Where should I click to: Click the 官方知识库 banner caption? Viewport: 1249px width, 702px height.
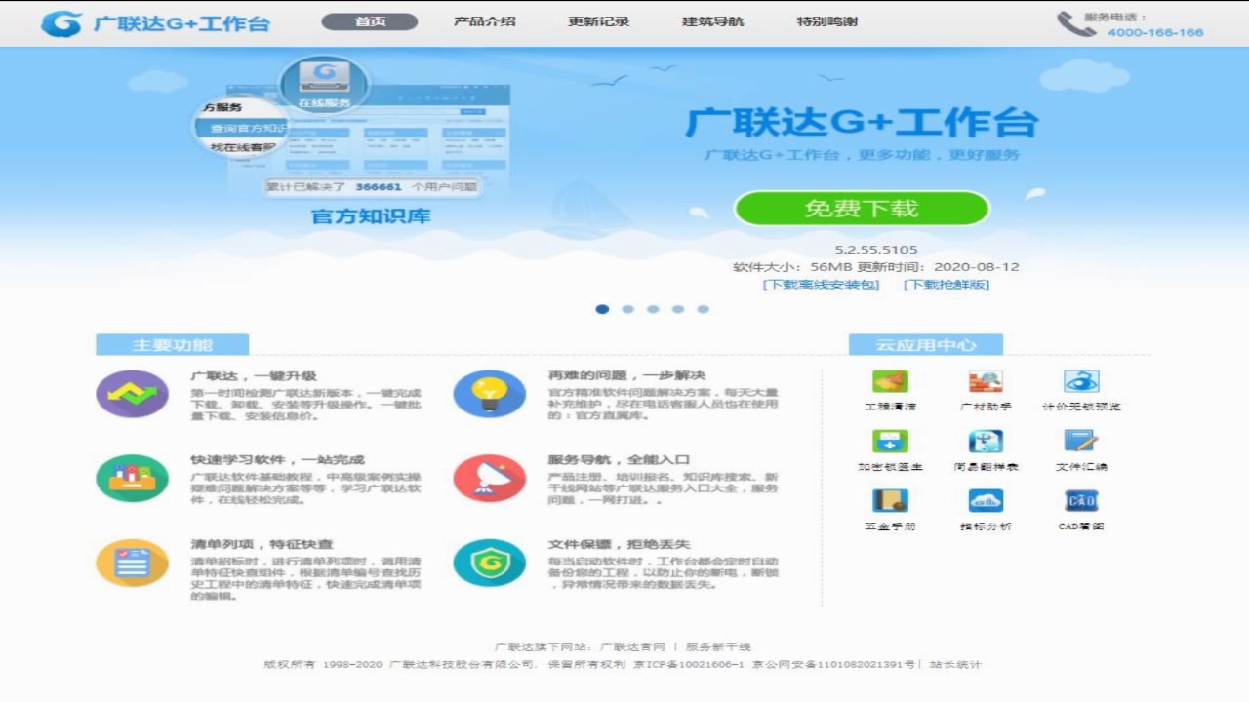371,216
